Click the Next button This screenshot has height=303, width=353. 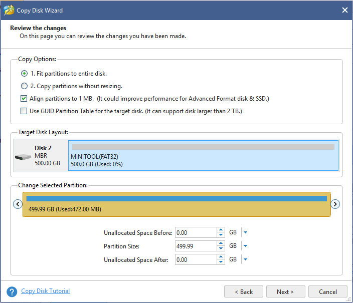point(285,291)
